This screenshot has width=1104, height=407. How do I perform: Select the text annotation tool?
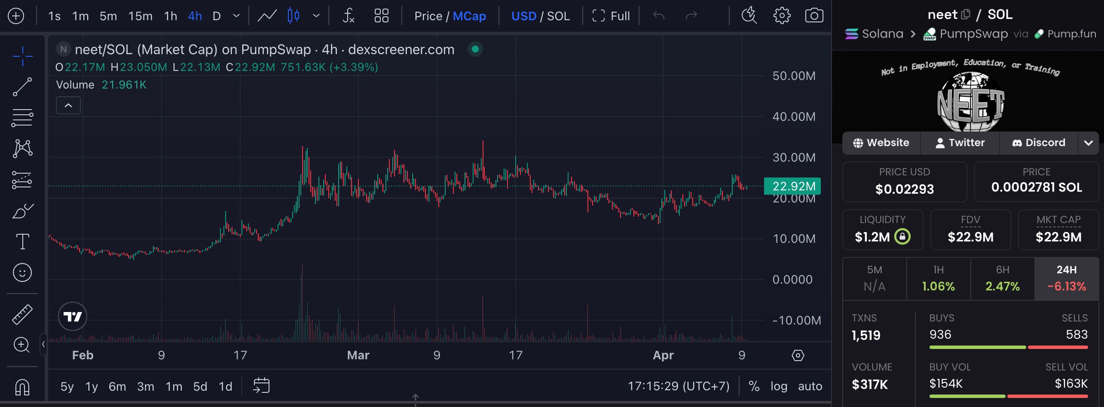[x=22, y=242]
